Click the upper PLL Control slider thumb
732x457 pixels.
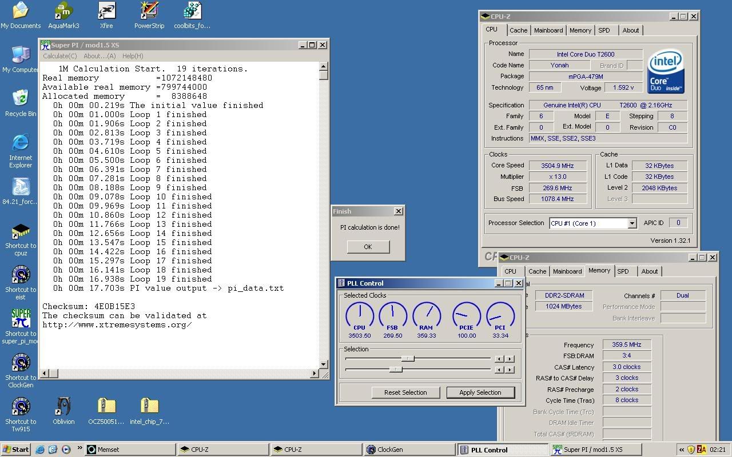coord(407,359)
